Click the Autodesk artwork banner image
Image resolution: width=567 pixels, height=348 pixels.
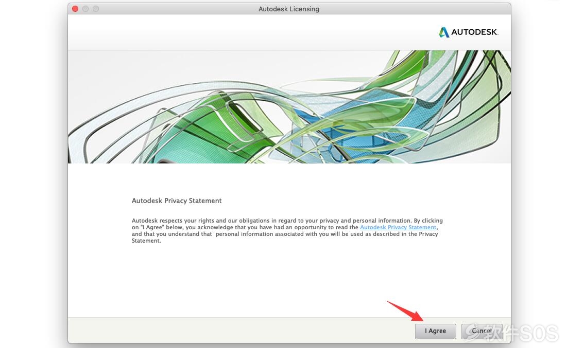click(x=289, y=107)
